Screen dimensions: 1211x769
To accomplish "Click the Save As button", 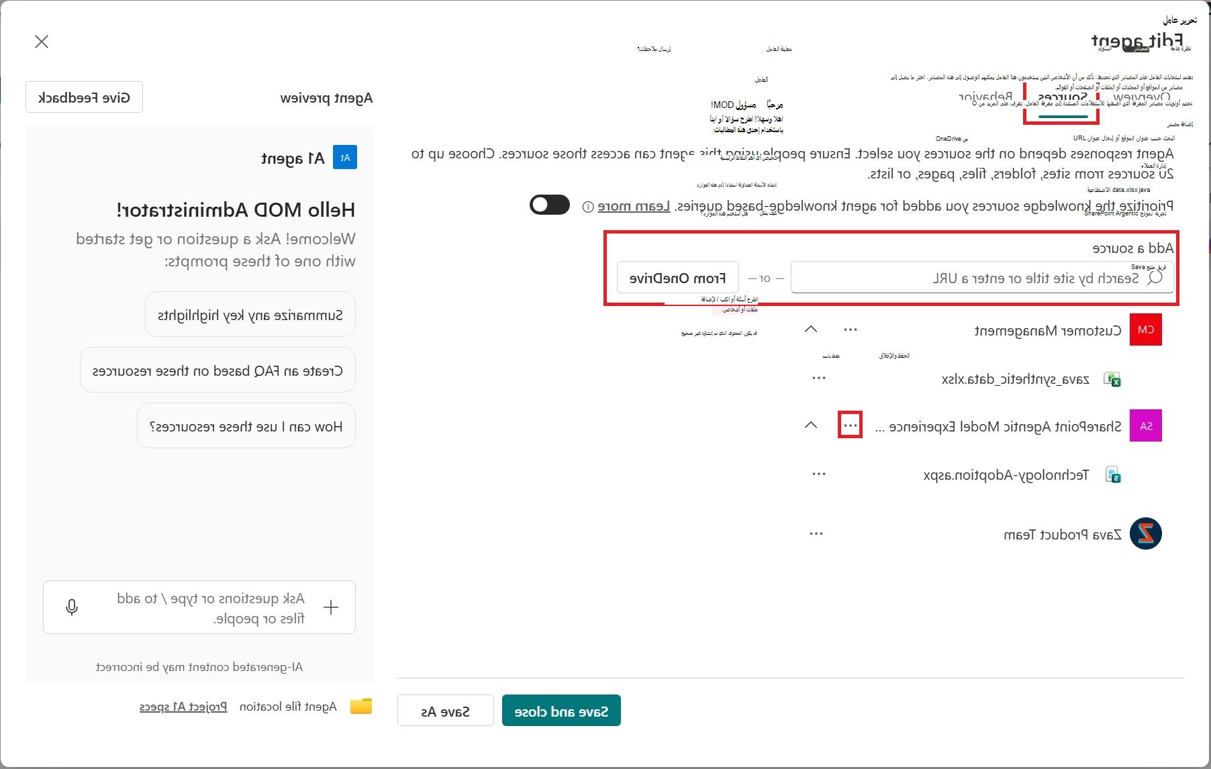I will coord(446,711).
